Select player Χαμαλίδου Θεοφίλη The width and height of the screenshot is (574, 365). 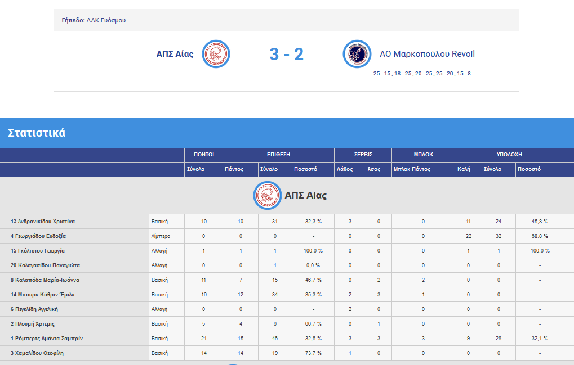[x=38, y=353]
